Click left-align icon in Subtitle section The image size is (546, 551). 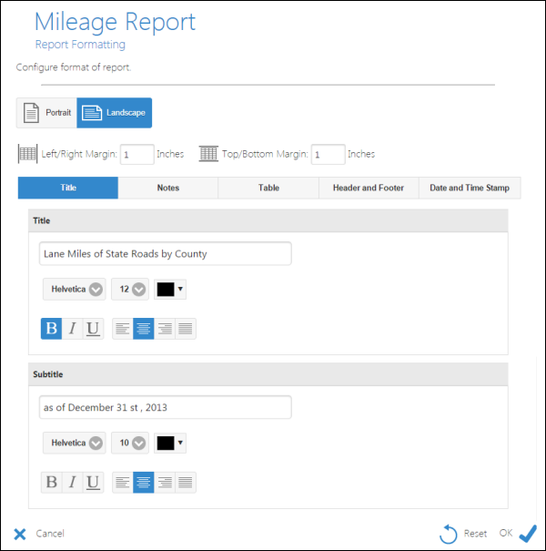pyautogui.click(x=123, y=482)
